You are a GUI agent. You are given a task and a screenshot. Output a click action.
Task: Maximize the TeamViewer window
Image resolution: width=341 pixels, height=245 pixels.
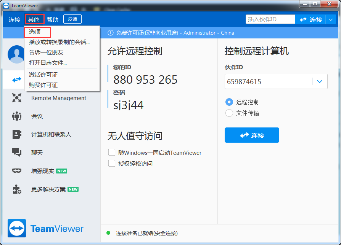pos(315,4)
